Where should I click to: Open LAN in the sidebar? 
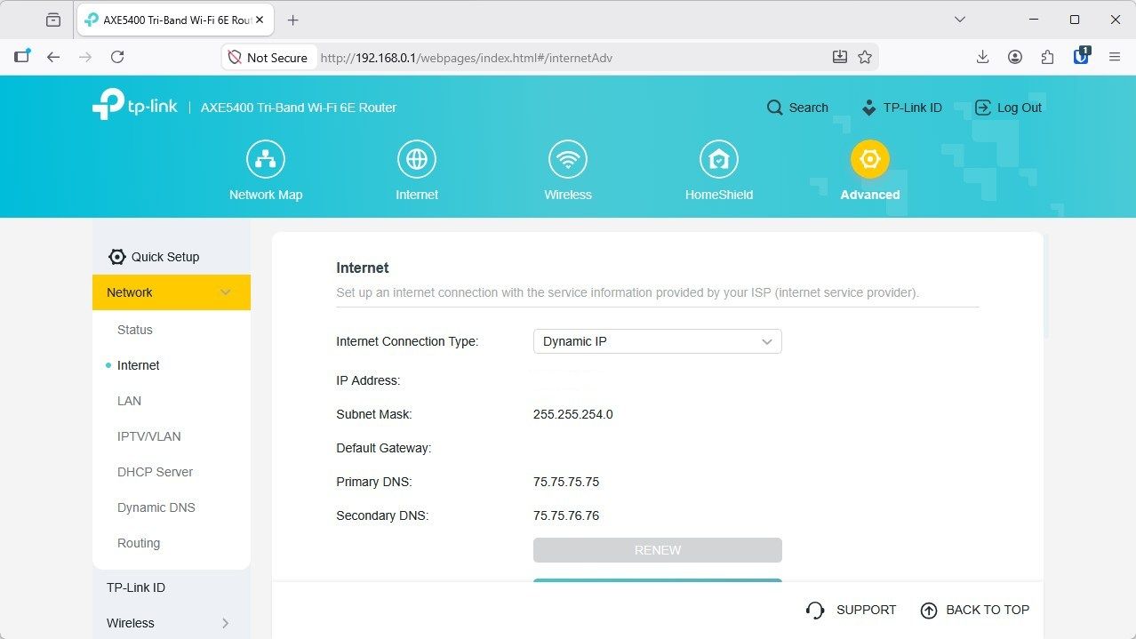(x=130, y=401)
